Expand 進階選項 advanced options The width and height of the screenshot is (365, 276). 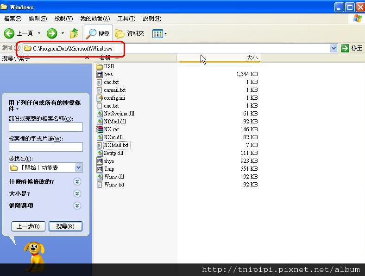pos(77,205)
